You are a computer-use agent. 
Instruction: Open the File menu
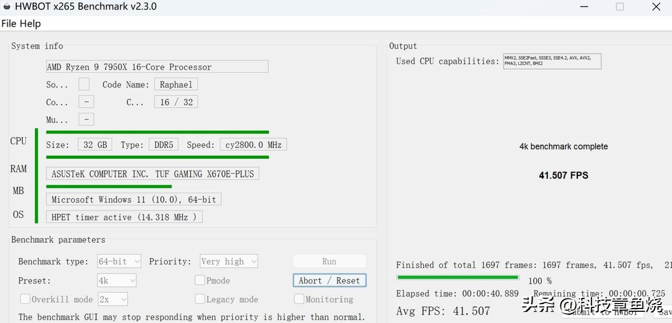click(x=9, y=23)
